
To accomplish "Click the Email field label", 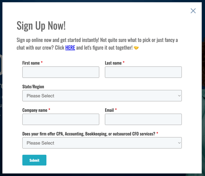I will point(109,110).
